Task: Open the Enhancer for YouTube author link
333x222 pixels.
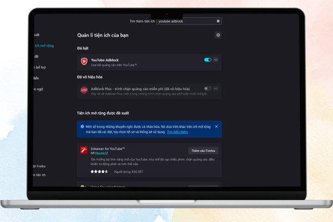Action: 102,153
